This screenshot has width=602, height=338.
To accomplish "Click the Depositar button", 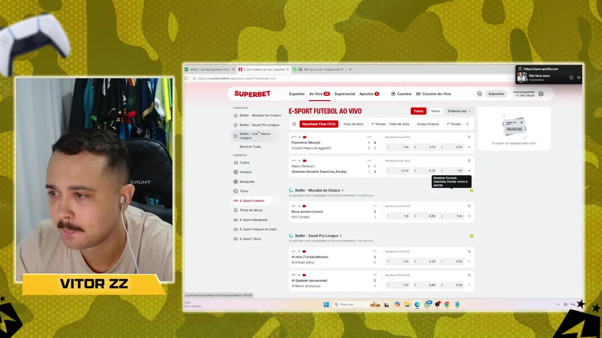I will coord(496,94).
